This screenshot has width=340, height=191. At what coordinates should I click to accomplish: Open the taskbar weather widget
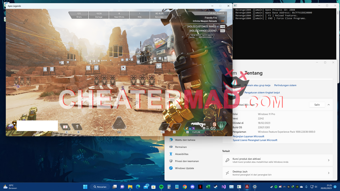pyautogui.click(x=10, y=187)
